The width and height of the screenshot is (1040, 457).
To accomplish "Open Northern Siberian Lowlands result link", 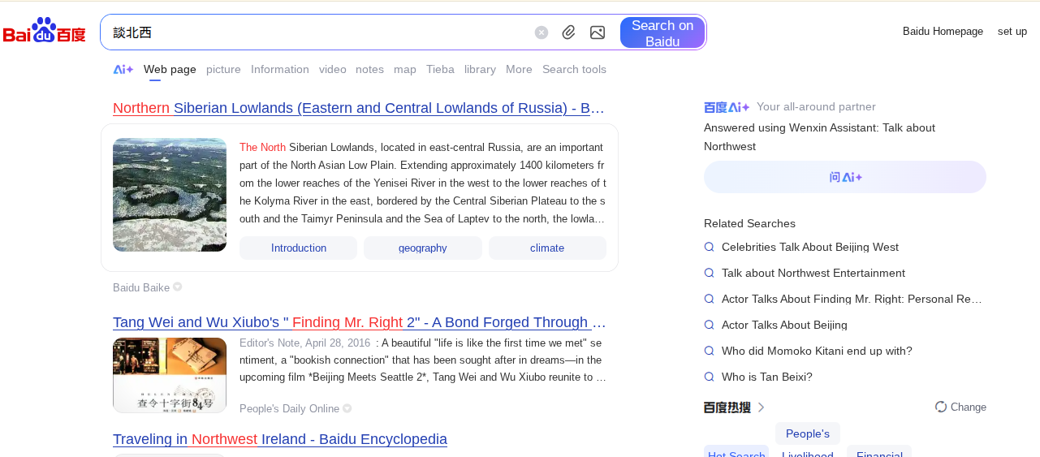I will pos(358,109).
